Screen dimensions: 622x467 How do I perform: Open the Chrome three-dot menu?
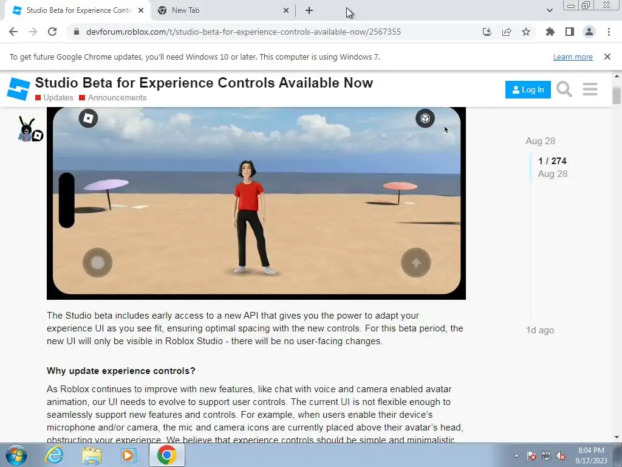tap(609, 32)
